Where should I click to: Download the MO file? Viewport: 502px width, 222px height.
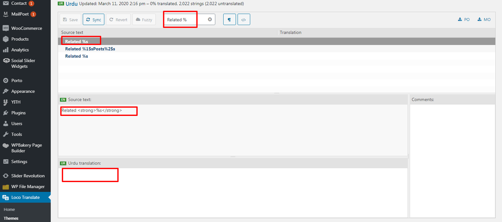click(x=484, y=20)
